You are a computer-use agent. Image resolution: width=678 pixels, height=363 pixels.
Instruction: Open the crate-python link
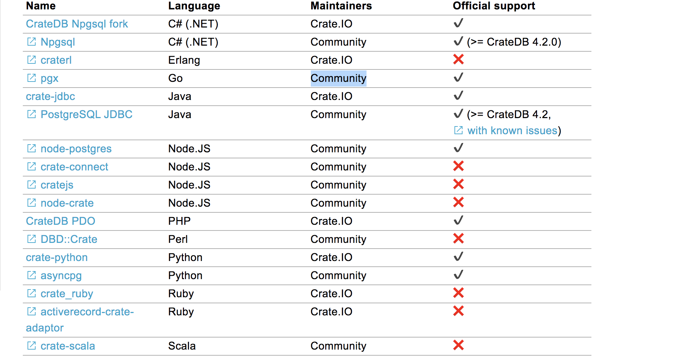click(x=57, y=258)
